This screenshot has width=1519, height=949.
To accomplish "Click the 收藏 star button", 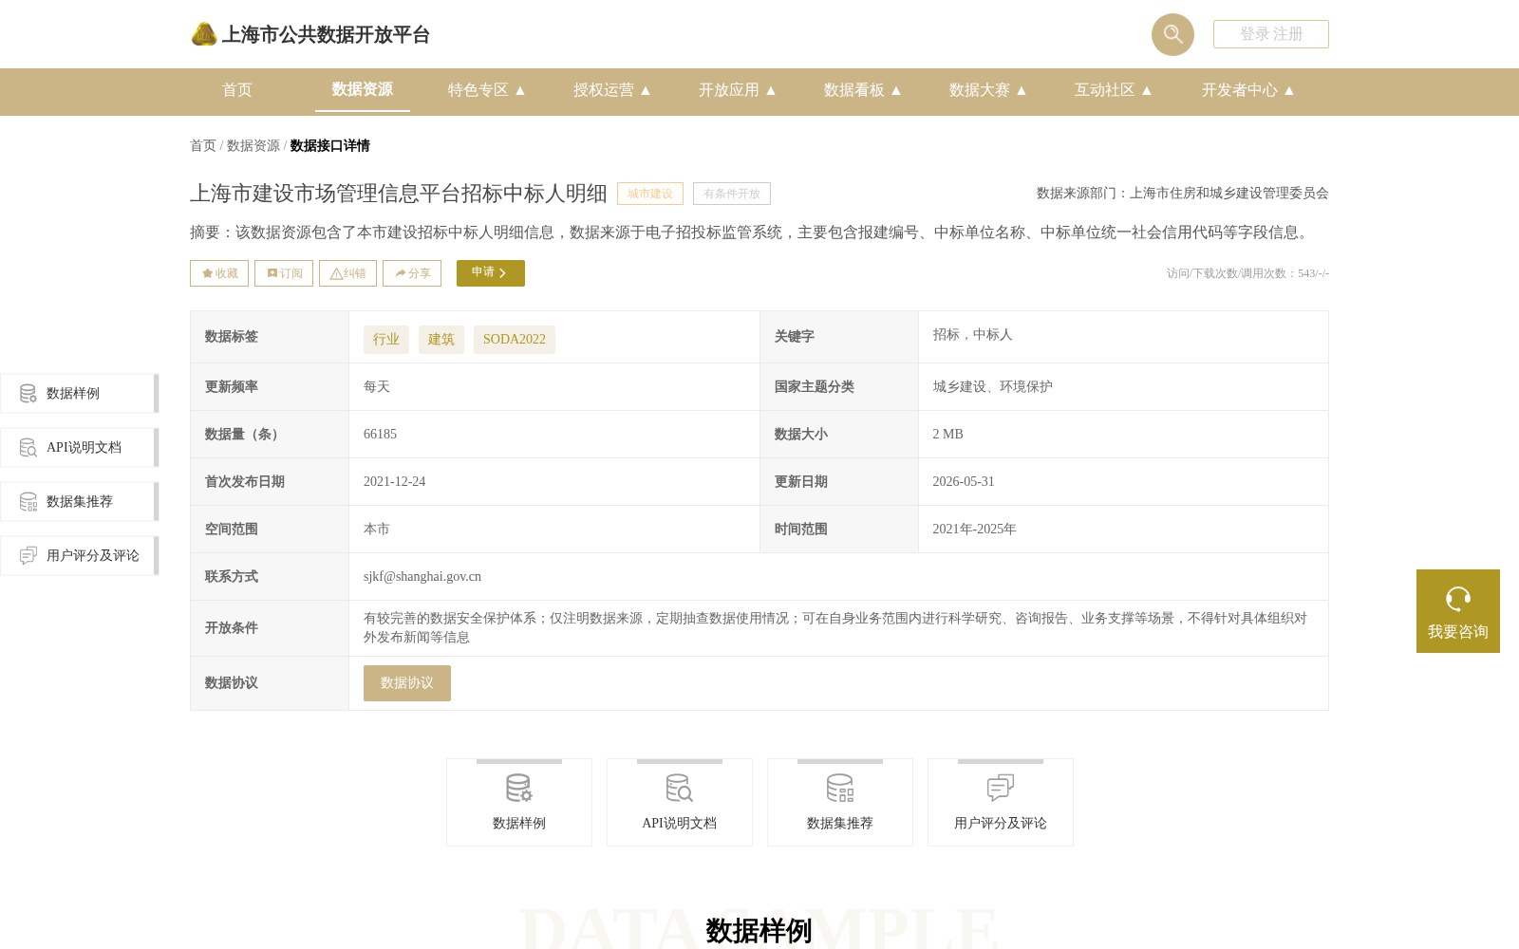I will click(x=219, y=273).
